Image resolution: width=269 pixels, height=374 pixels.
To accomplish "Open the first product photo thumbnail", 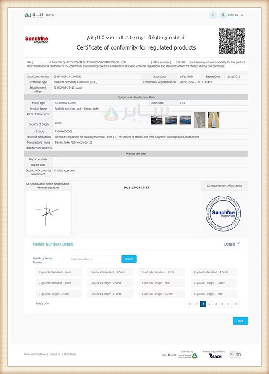I will coord(157,120).
